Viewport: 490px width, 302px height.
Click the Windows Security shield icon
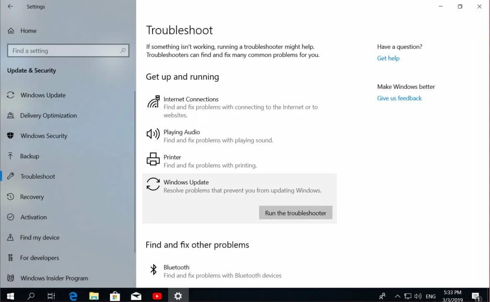coord(11,135)
